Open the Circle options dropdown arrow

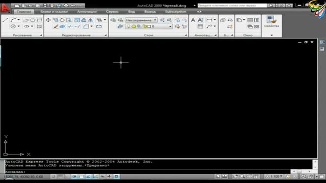(18, 26)
